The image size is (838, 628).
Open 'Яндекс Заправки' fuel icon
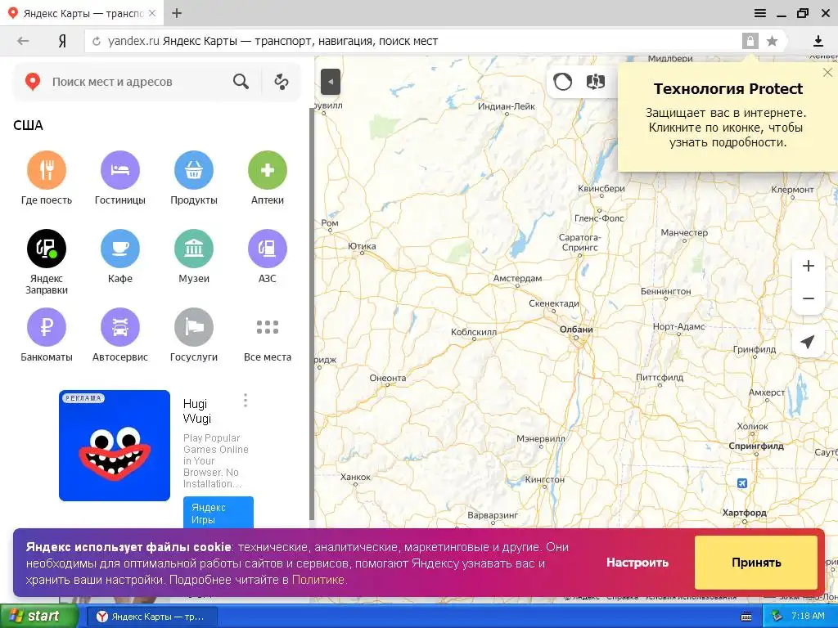47,249
